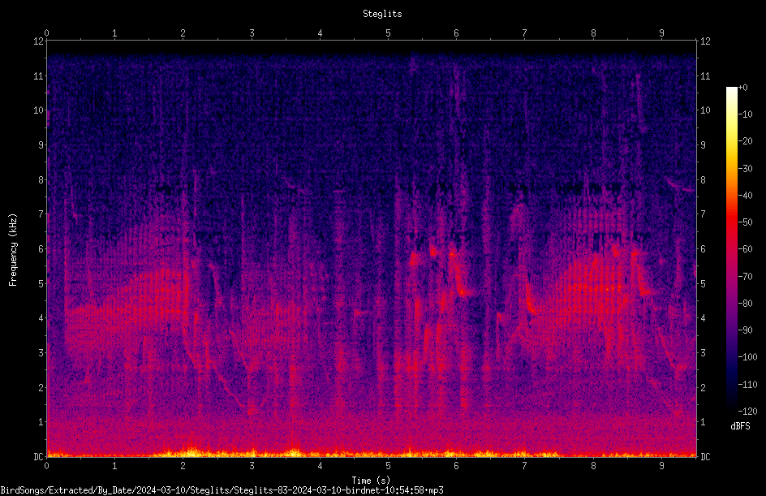Click the 7 second tick on bottom axis
766x496 pixels.
pos(525,466)
